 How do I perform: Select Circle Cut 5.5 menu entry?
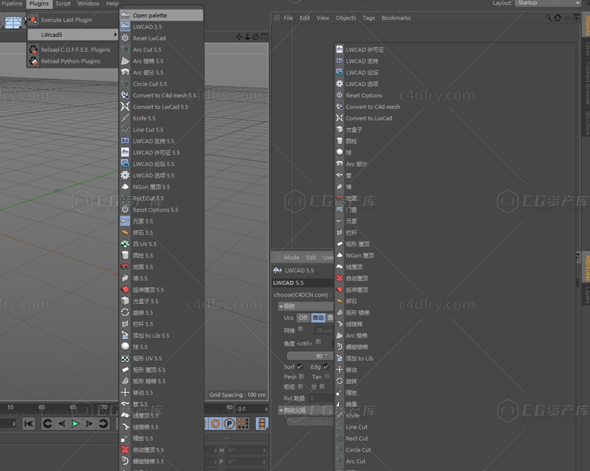[162, 84]
